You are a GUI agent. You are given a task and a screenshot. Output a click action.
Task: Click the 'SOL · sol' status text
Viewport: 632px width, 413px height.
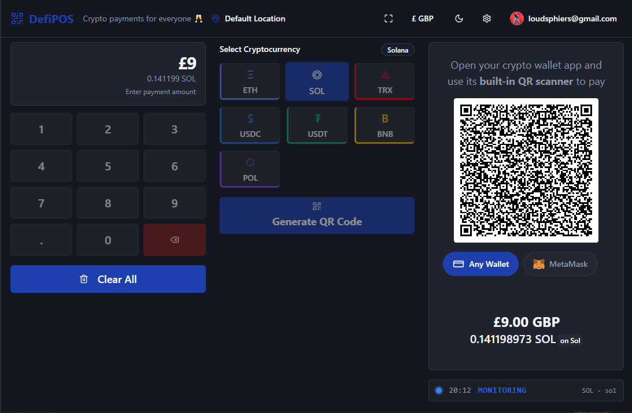tap(599, 390)
